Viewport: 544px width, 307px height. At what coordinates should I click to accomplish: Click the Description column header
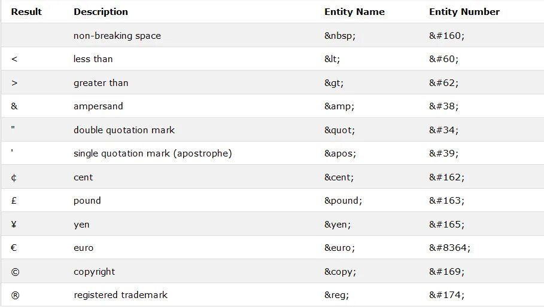[x=101, y=11]
